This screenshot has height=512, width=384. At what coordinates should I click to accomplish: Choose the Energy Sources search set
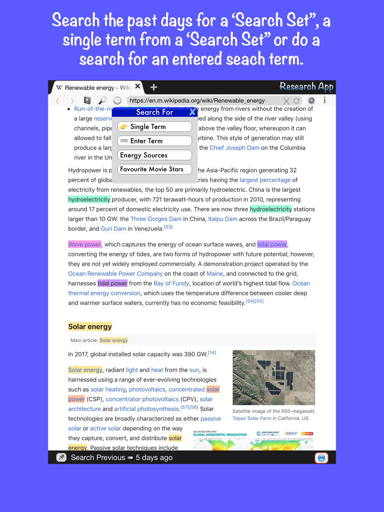pyautogui.click(x=154, y=155)
